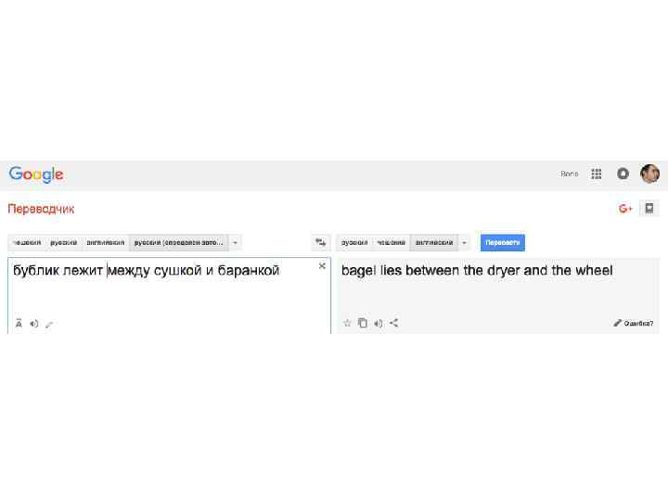Star the bagel translation to save it
This screenshot has width=668, height=501.
(347, 323)
